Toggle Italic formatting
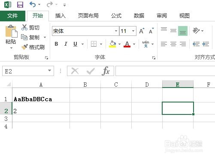This screenshot has width=215, height=158. click(x=66, y=44)
